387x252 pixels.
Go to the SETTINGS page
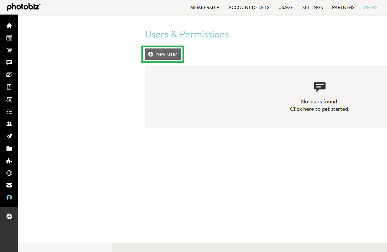click(x=312, y=7)
